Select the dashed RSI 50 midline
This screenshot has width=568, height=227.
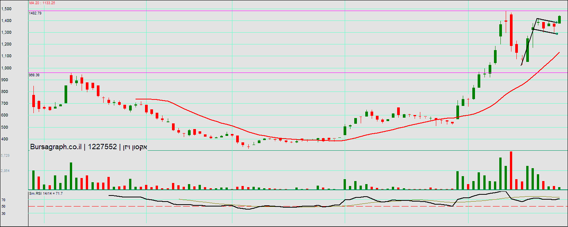(x=266, y=207)
